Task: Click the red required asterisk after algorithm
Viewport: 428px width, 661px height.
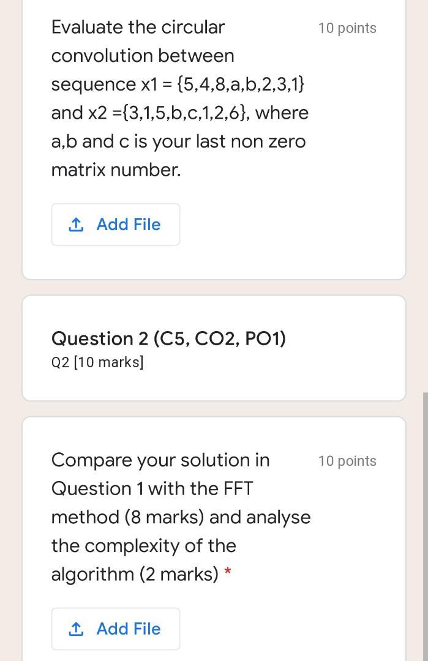Action: (228, 572)
